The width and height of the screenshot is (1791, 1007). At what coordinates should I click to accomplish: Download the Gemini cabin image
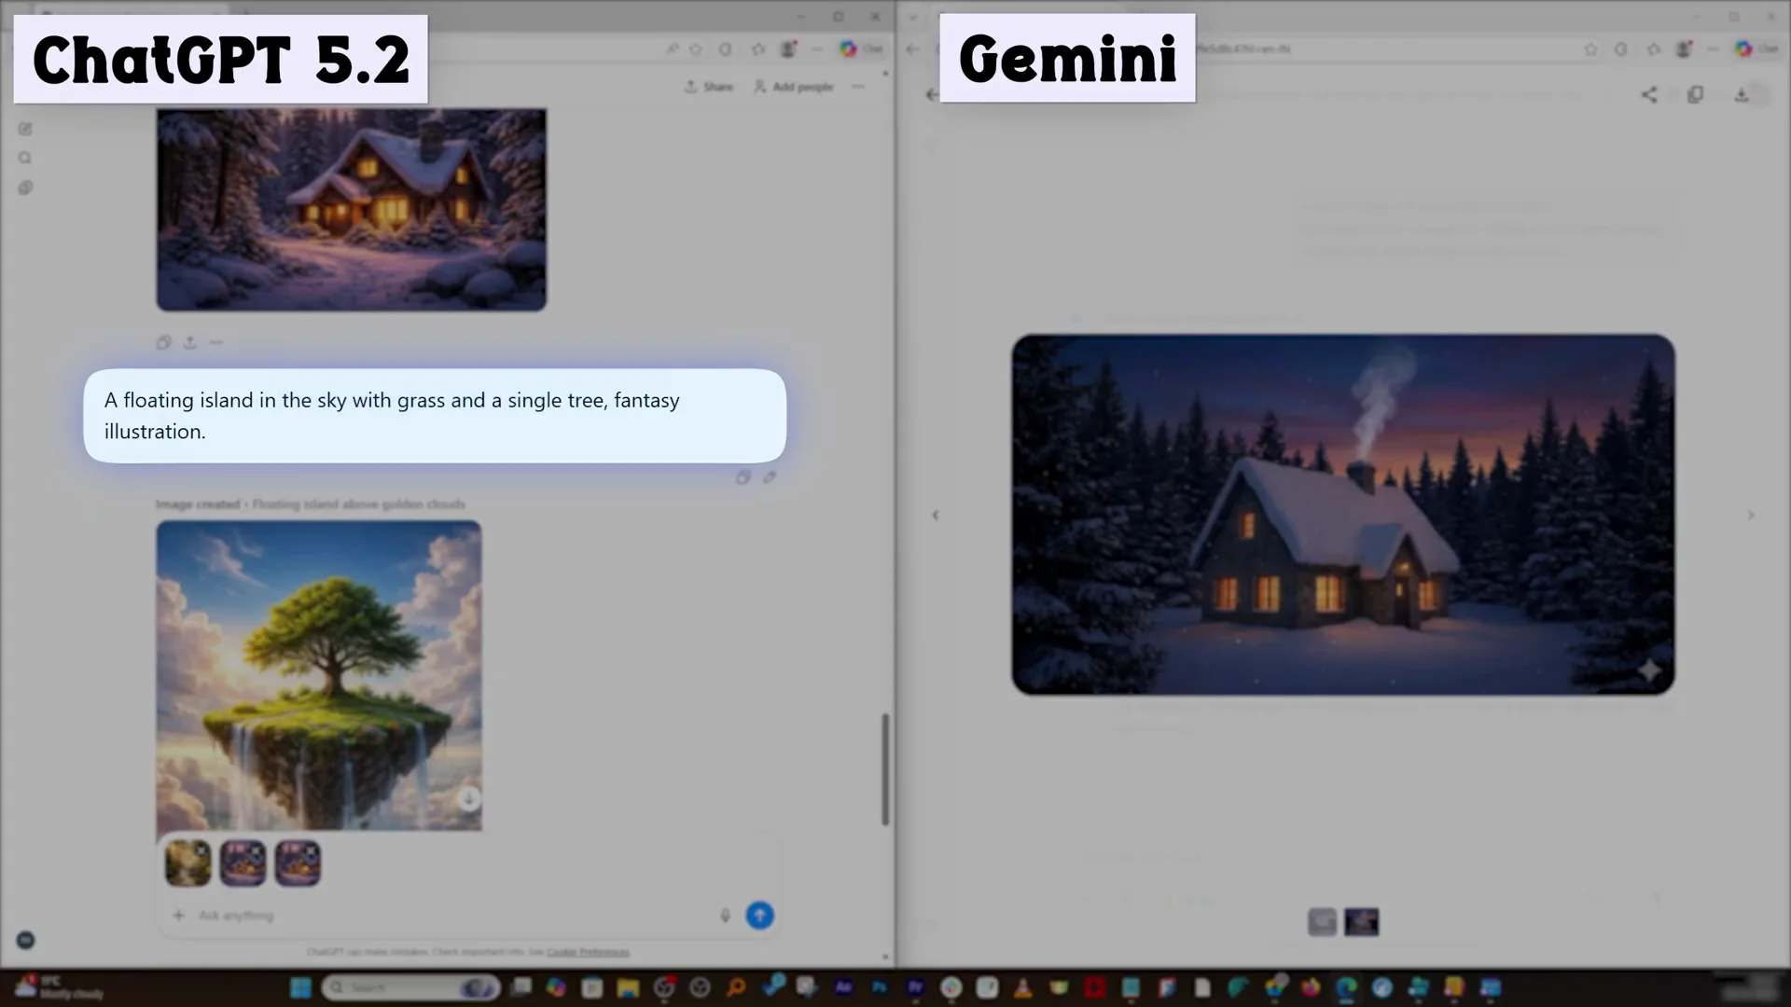click(x=1742, y=94)
